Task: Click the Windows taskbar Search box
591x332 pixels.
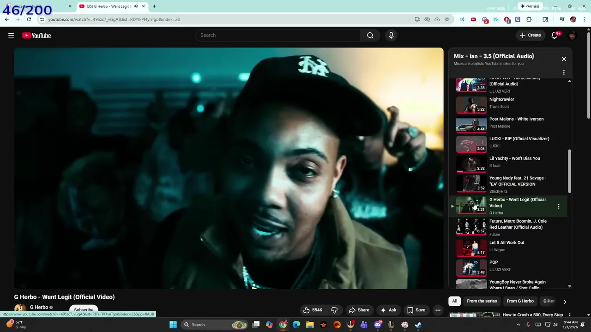Action: pyautogui.click(x=215, y=325)
